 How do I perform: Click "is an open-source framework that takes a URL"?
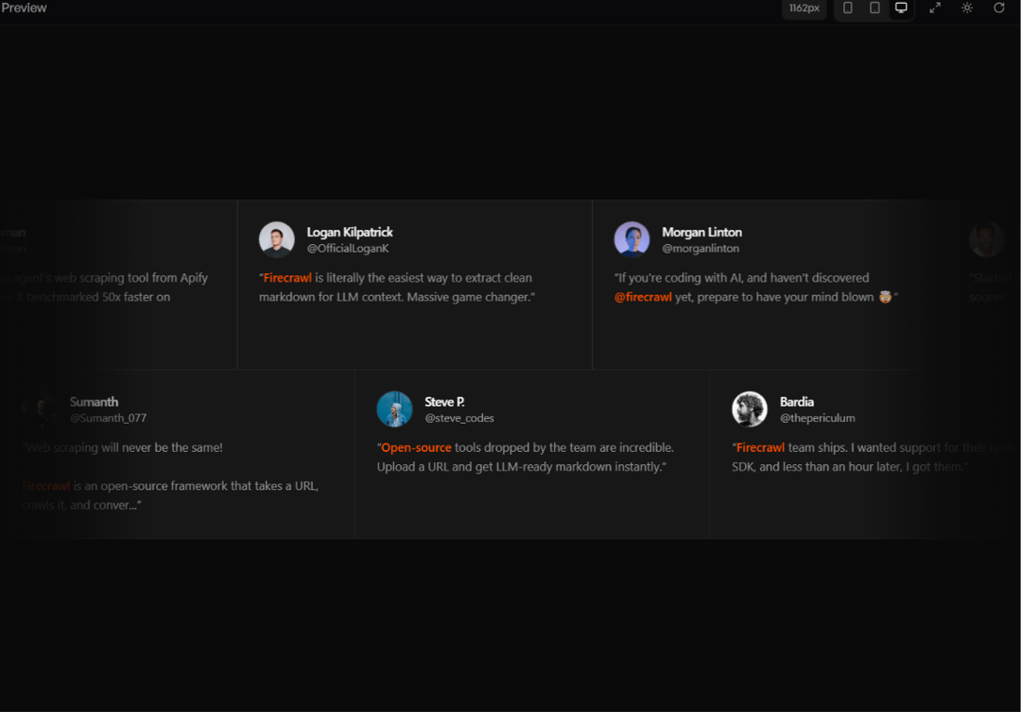(x=196, y=486)
